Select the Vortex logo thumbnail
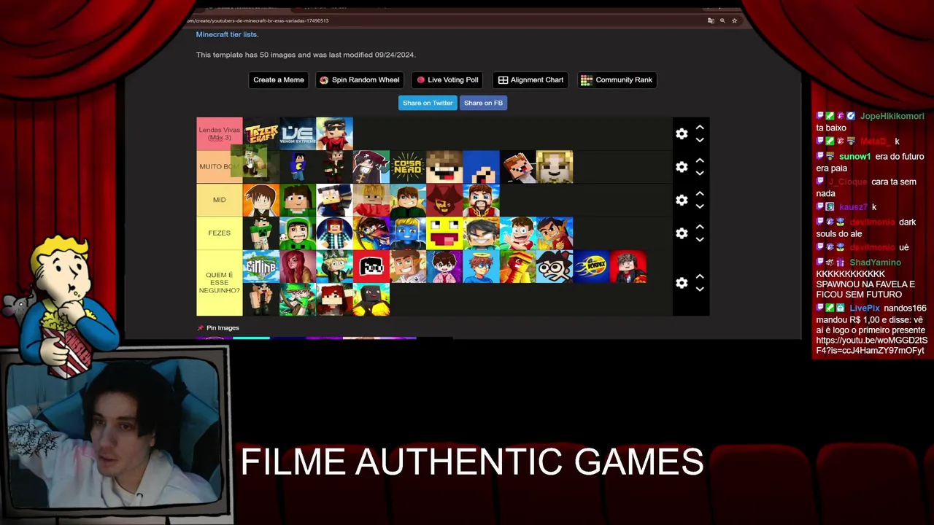The image size is (934, 525). coord(591,266)
